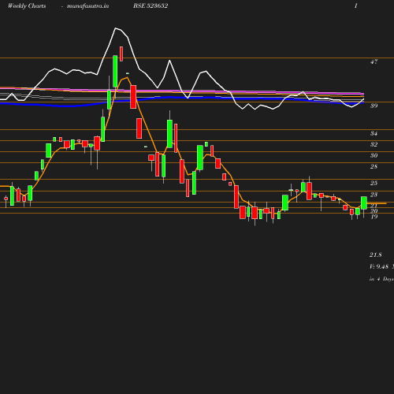Image resolution: width=394 pixels, height=394 pixels.
Task: Click the price axis label 30
Action: [374, 155]
